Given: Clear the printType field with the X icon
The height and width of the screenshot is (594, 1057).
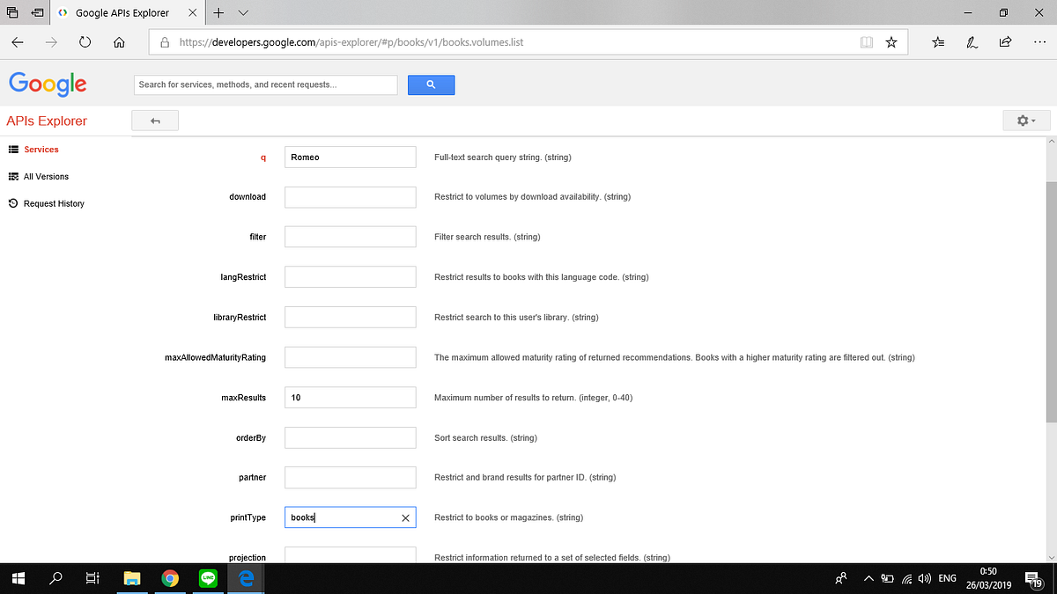Looking at the screenshot, I should pos(405,517).
